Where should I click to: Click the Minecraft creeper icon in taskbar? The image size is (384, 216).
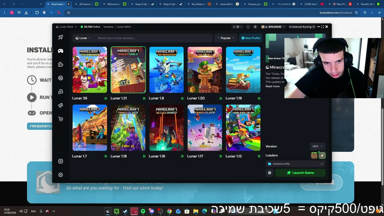116,211
